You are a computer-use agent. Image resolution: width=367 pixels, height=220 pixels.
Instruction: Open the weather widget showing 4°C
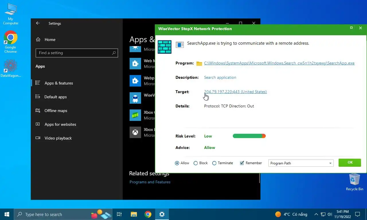click(x=291, y=214)
